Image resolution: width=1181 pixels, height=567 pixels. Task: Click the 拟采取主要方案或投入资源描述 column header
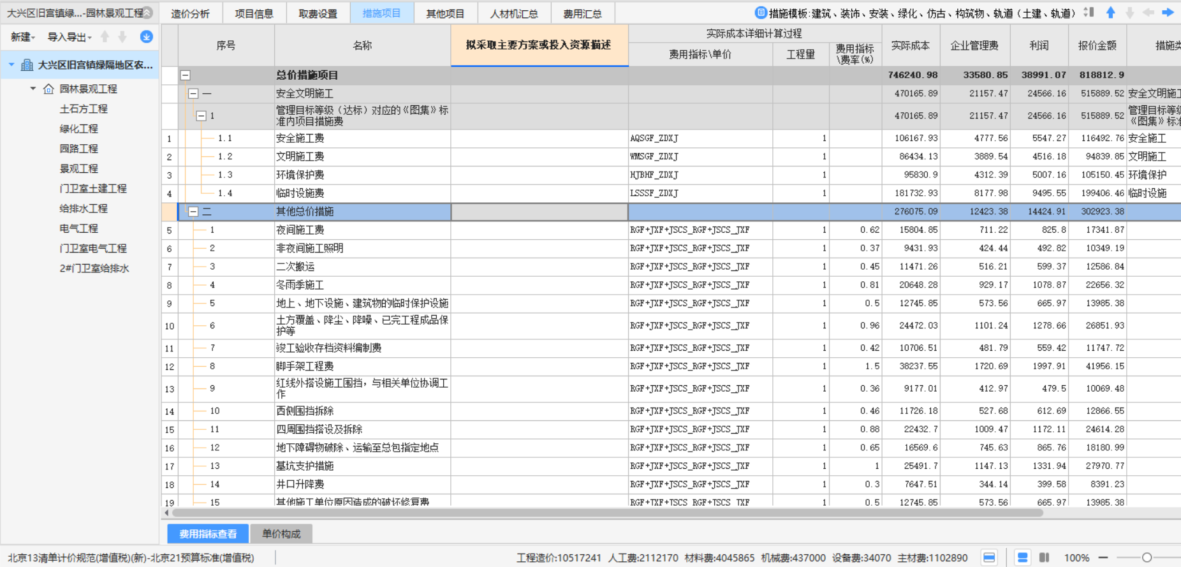click(x=539, y=45)
